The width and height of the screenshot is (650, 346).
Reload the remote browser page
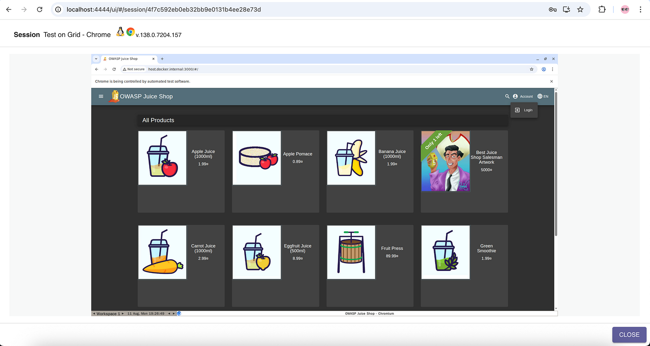tap(114, 69)
